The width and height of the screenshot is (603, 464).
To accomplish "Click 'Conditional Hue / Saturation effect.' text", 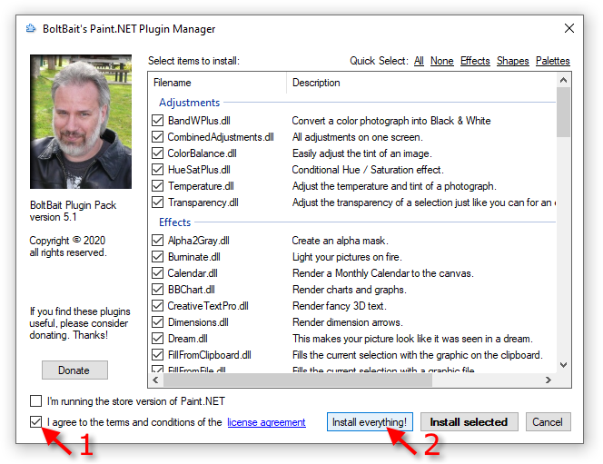I will (x=368, y=170).
